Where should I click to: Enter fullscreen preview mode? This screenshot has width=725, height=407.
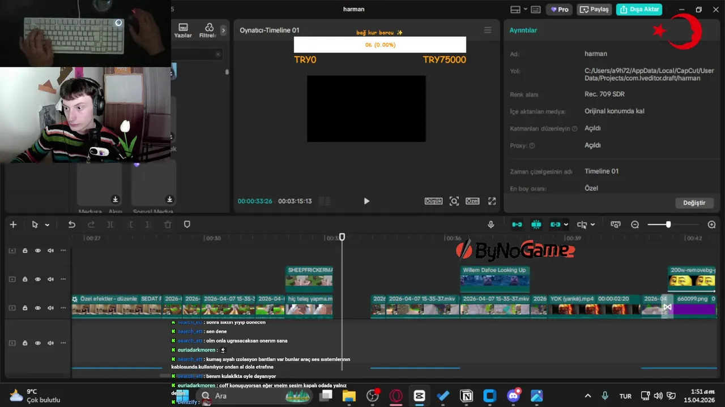(x=492, y=201)
